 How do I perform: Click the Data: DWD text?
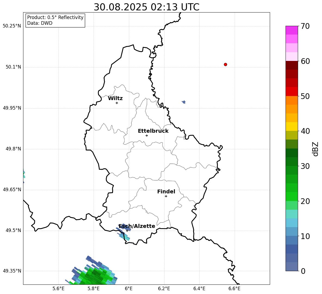tap(40, 23)
